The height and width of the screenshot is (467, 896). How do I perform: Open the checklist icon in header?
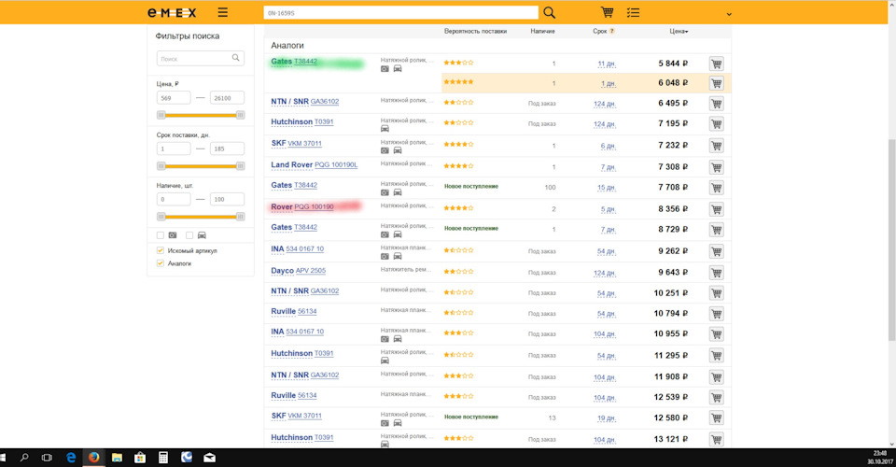(633, 12)
